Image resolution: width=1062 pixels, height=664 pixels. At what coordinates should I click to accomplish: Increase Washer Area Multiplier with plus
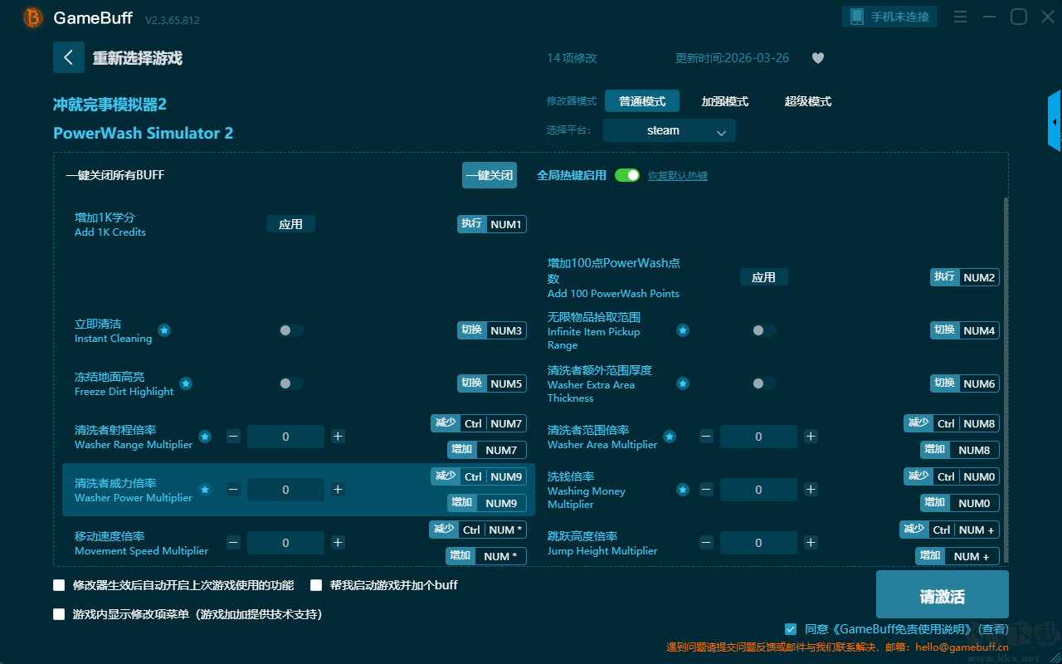pyautogui.click(x=811, y=437)
